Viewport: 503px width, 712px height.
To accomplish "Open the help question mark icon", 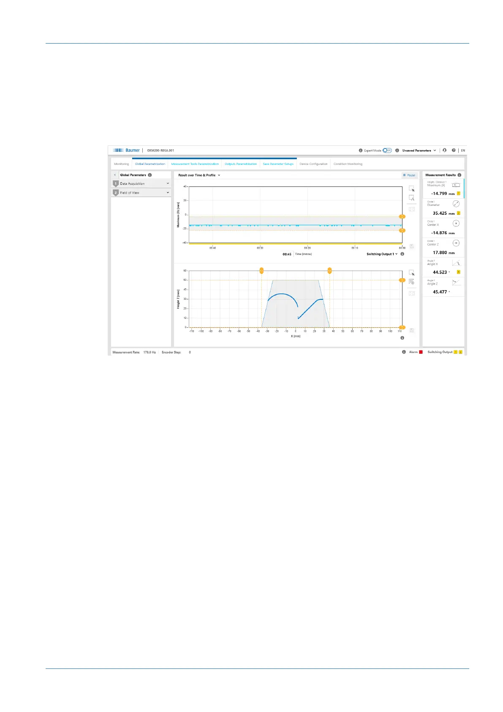I will pyautogui.click(x=454, y=151).
